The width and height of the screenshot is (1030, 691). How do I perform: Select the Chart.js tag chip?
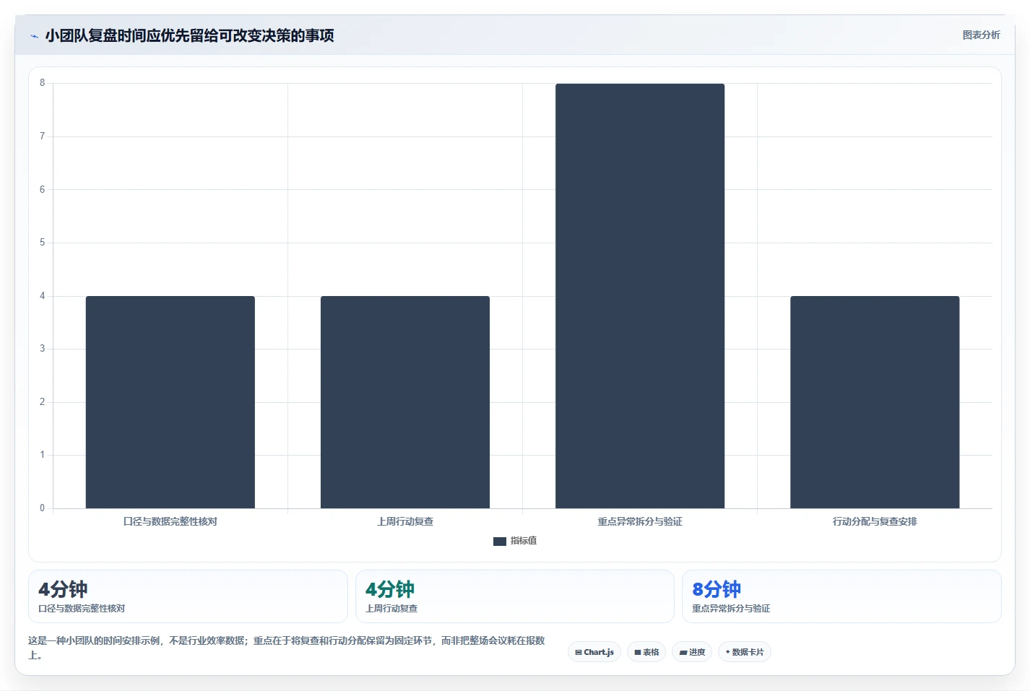click(594, 652)
